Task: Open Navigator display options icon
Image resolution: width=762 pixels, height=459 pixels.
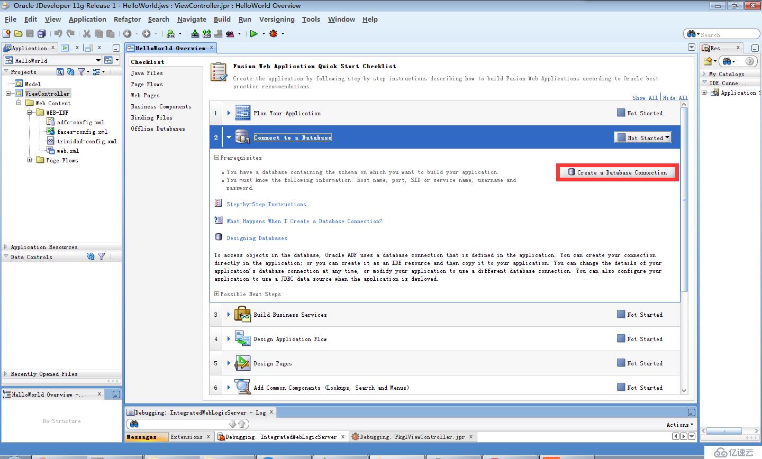Action: tap(97, 72)
